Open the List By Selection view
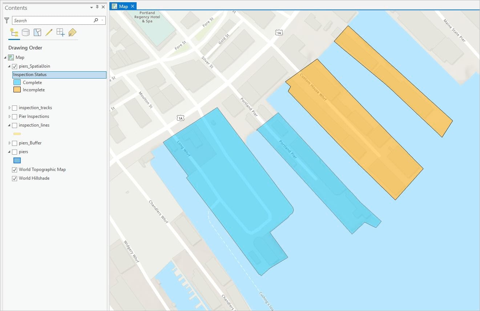This screenshot has width=480, height=311. point(37,32)
